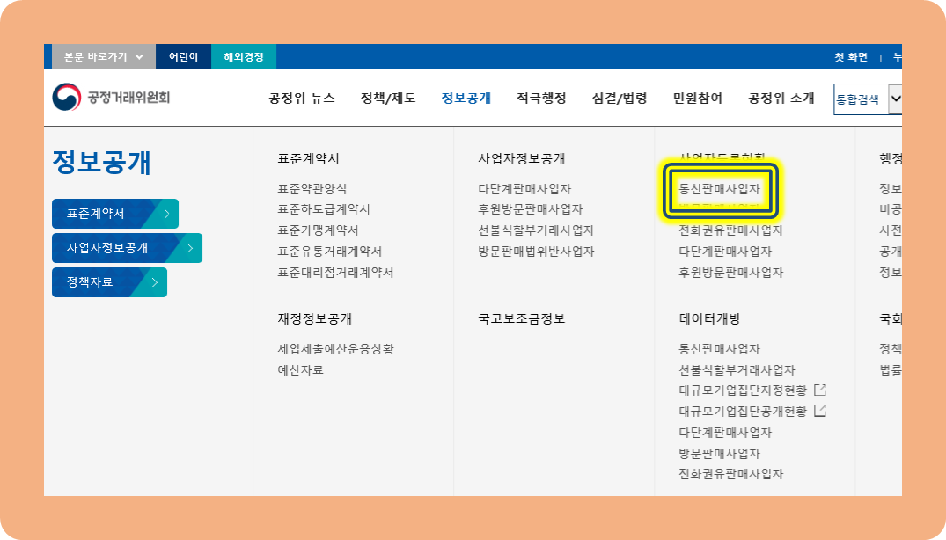The image size is (946, 540).
Task: Select 전화권유판매사업자 under 데이터개방
Action: (x=730, y=474)
